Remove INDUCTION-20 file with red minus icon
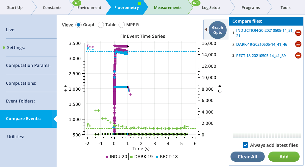The width and height of the screenshot is (305, 167). [x=298, y=33]
